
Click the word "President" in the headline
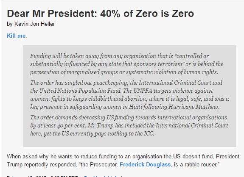[73, 14]
